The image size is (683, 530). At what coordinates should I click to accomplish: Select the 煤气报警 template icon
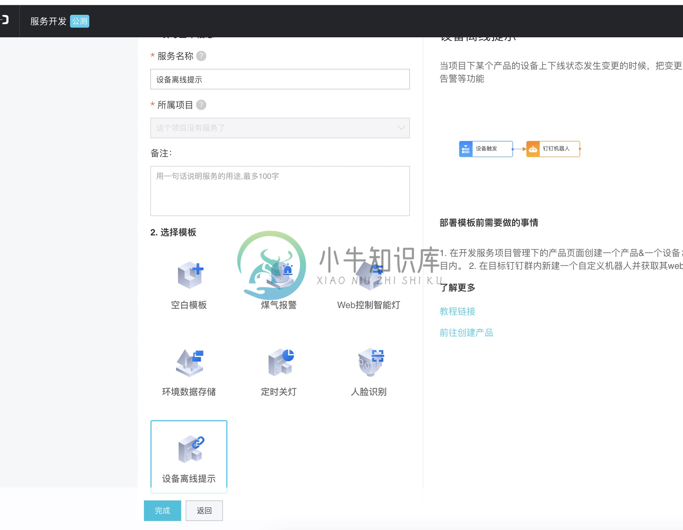click(279, 275)
